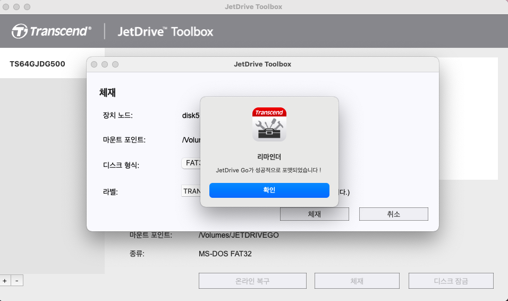Click the 종류 label in the main window

point(137,254)
